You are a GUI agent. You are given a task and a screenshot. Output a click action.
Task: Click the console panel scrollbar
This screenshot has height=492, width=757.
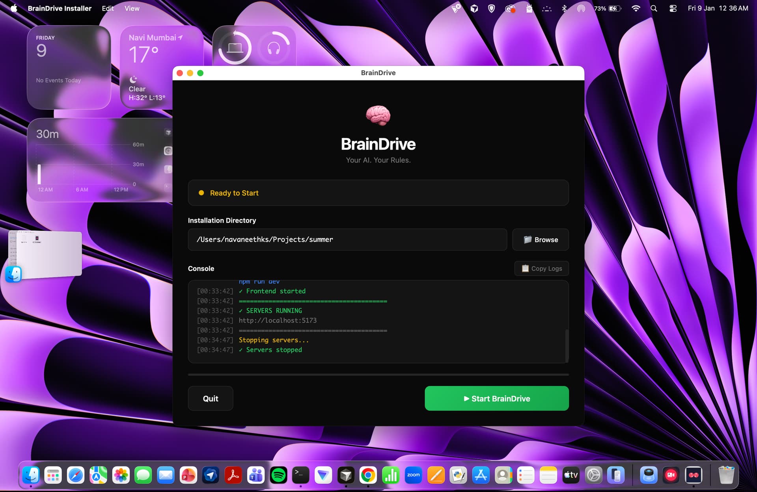click(567, 345)
